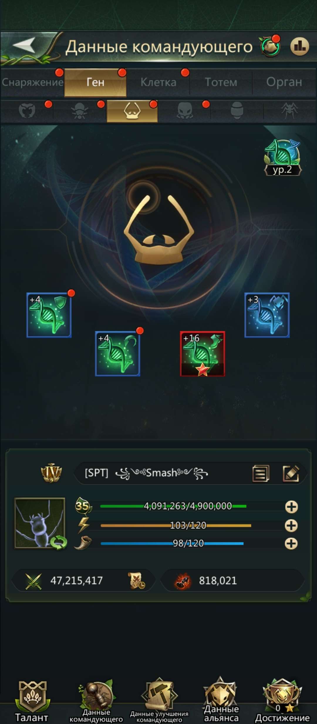Switch to the Снаряжение tab
The height and width of the screenshot is (724, 317).
click(x=32, y=82)
